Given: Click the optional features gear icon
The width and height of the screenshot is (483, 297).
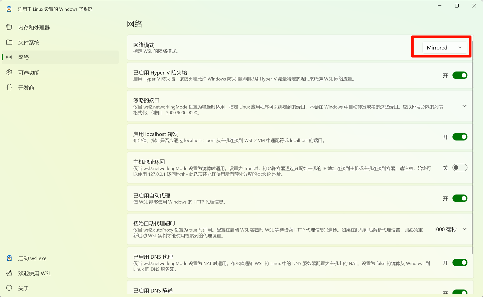Looking at the screenshot, I should tap(9, 72).
